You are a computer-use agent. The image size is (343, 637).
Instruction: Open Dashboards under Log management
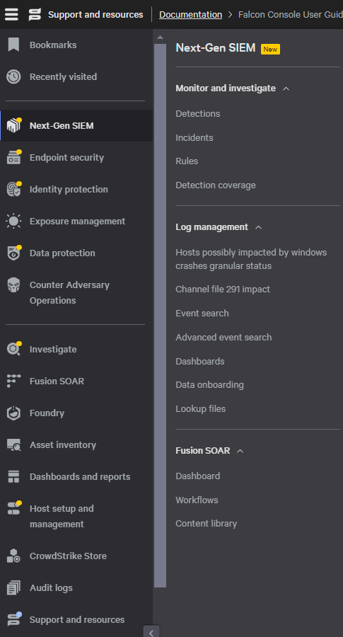(x=199, y=361)
